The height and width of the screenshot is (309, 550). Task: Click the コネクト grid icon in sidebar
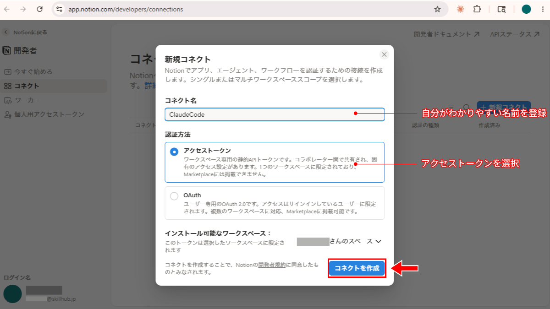[x=7, y=86]
